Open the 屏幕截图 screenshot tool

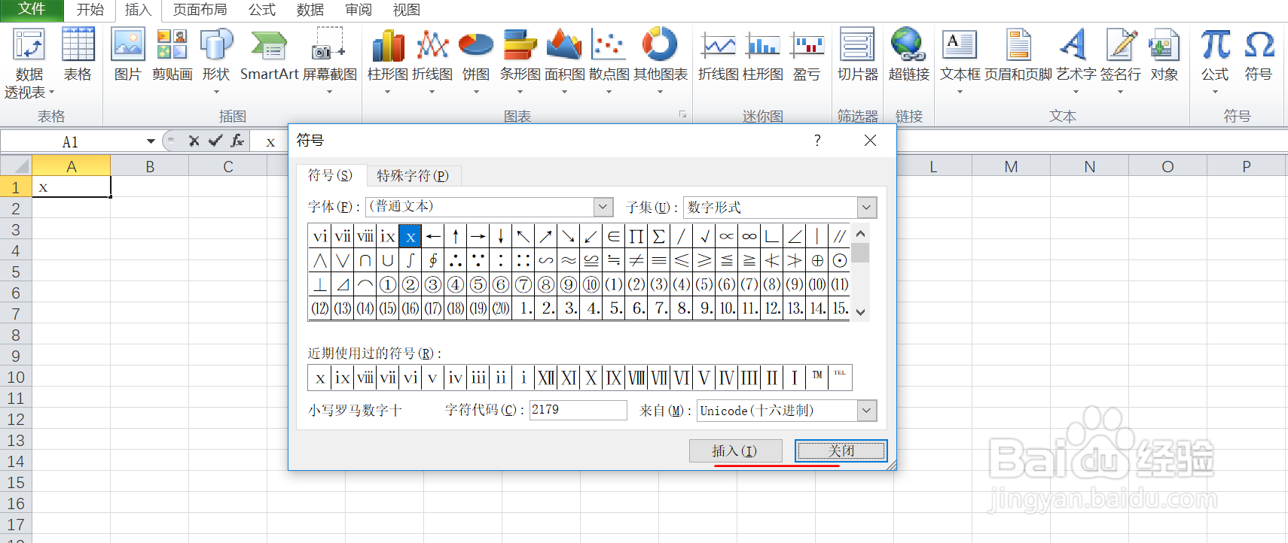click(330, 60)
